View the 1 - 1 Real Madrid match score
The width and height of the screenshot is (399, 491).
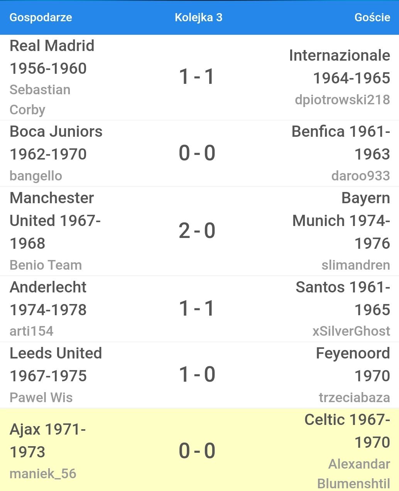197,76
